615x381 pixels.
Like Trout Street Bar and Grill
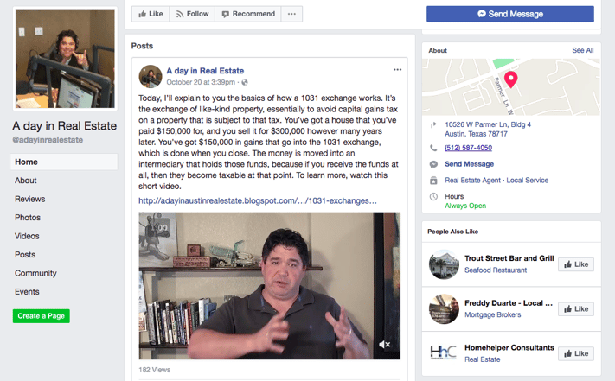(576, 264)
